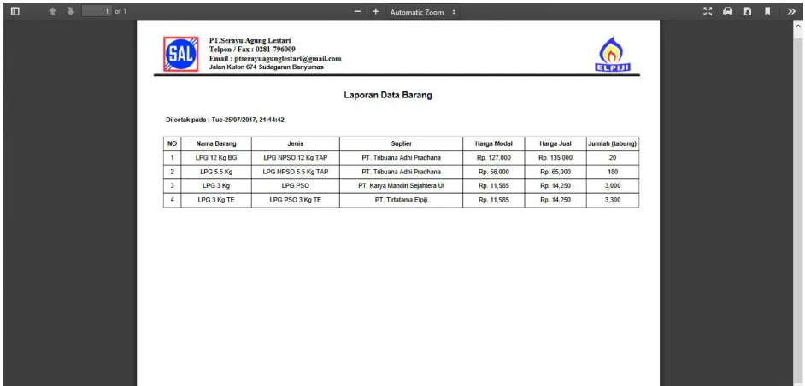Select the Jalan Kulon 674 address line
The image size is (805, 386).
point(267,67)
